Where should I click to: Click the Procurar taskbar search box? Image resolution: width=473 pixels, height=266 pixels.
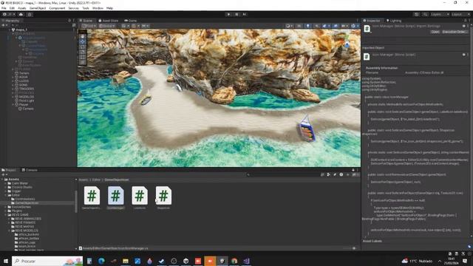click(47, 261)
